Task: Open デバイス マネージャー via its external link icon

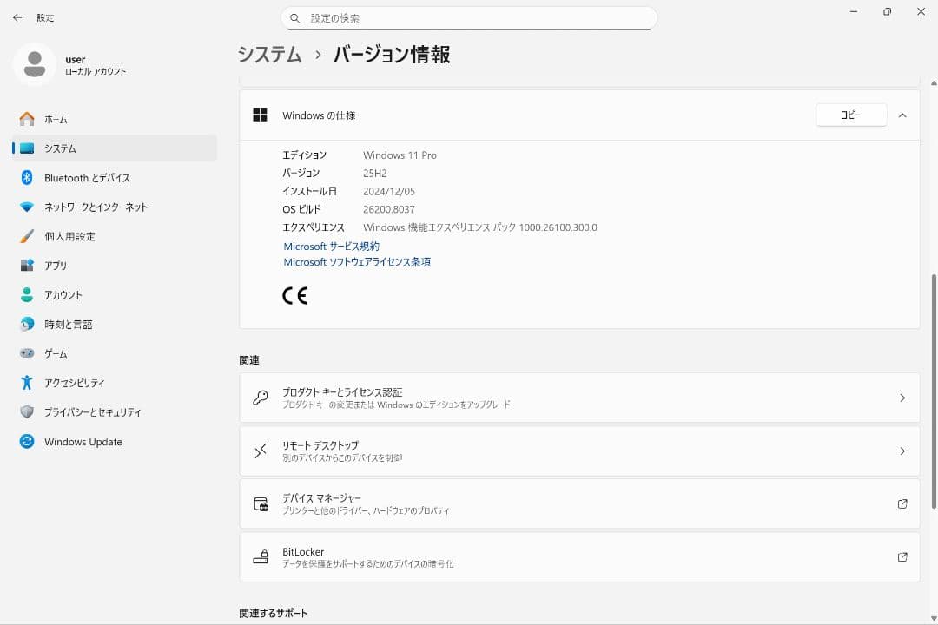Action: pyautogui.click(x=902, y=503)
